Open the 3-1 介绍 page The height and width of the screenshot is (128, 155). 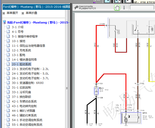pos(18,27)
